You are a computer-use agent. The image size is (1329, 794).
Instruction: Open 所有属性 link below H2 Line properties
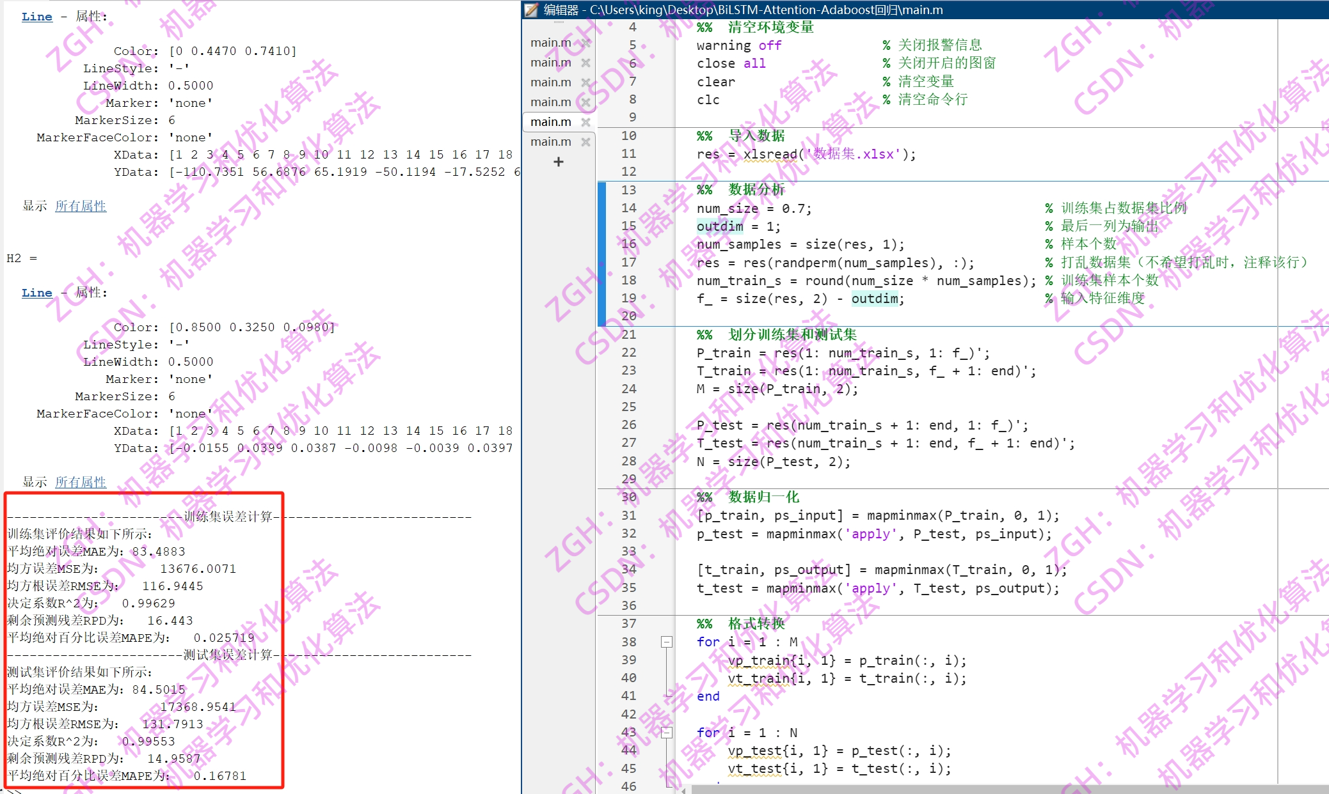click(x=81, y=482)
